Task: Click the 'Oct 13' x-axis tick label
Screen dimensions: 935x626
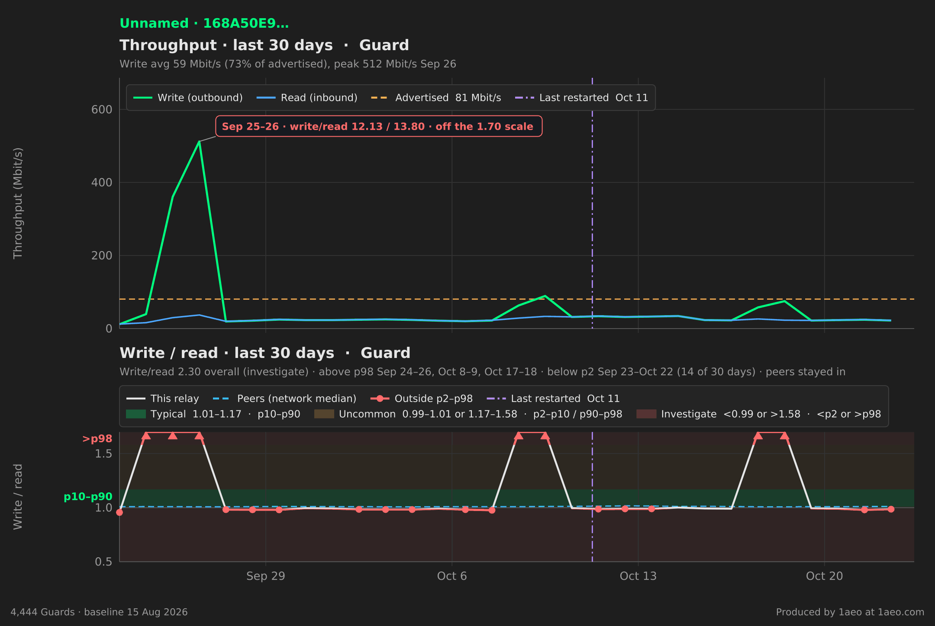Action: [638, 576]
